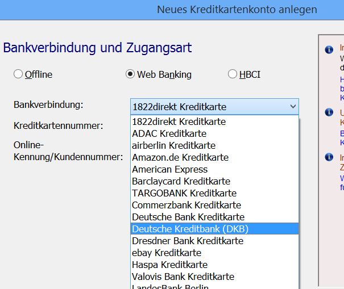
Task: Click the middle info icon in right panel
Action: pos(329,112)
